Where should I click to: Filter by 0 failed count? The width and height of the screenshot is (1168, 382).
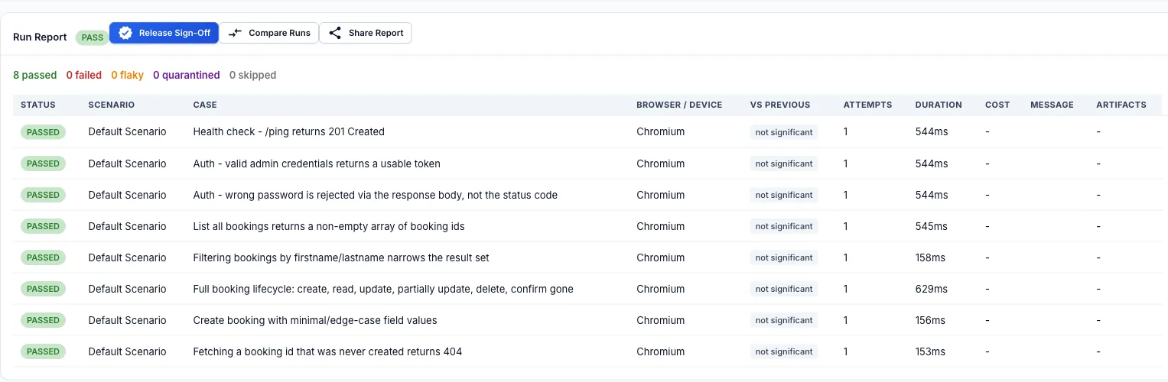[x=84, y=75]
